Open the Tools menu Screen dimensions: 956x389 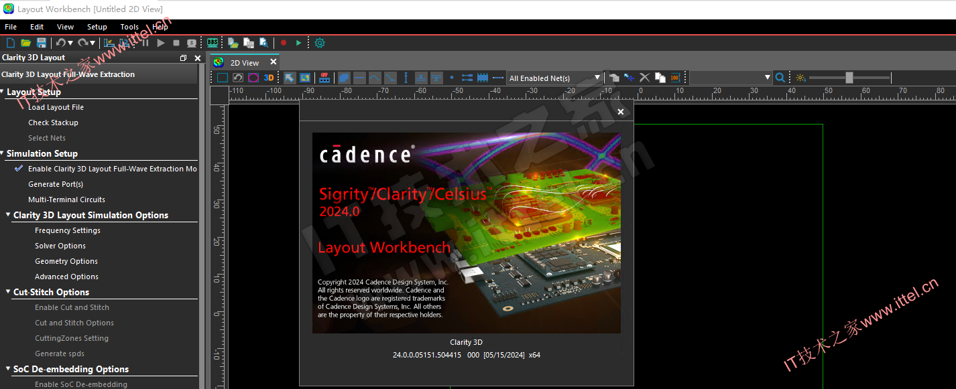click(x=129, y=27)
